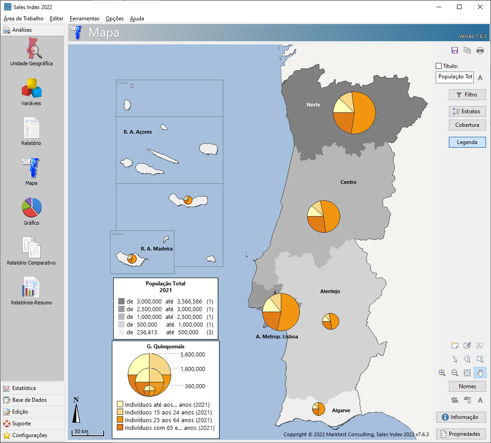
Task: Open the Gráfico analysis
Action: click(x=31, y=212)
